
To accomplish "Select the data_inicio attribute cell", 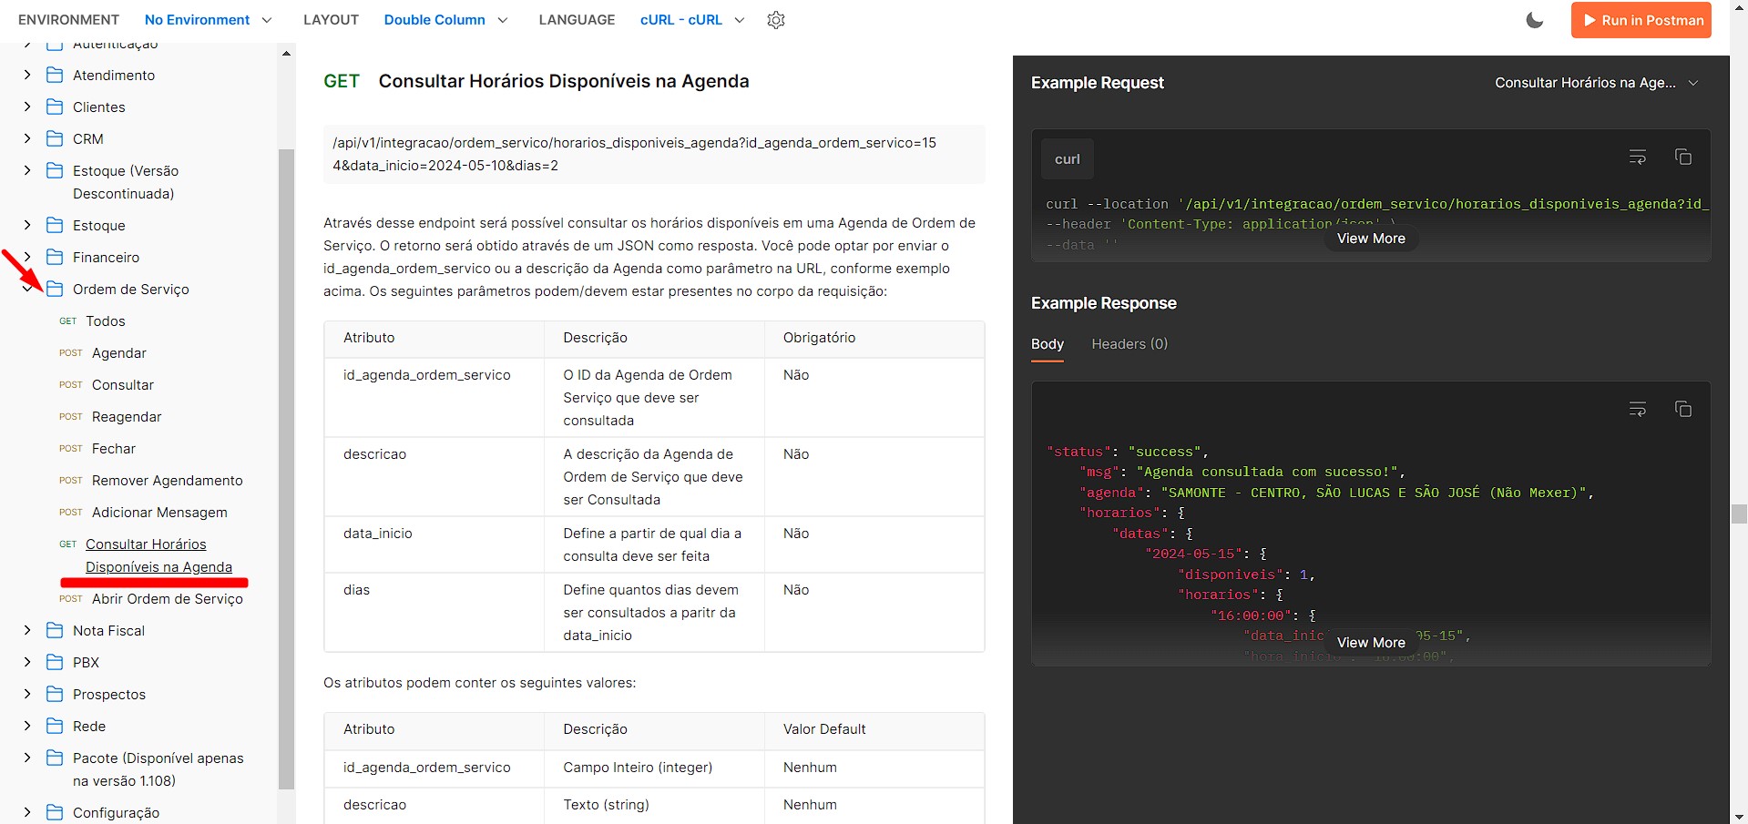I will [434, 544].
